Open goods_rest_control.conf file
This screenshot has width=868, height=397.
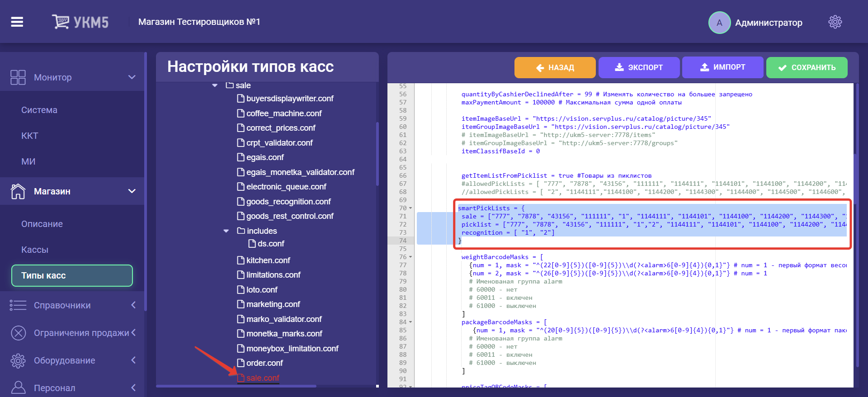tap(290, 216)
